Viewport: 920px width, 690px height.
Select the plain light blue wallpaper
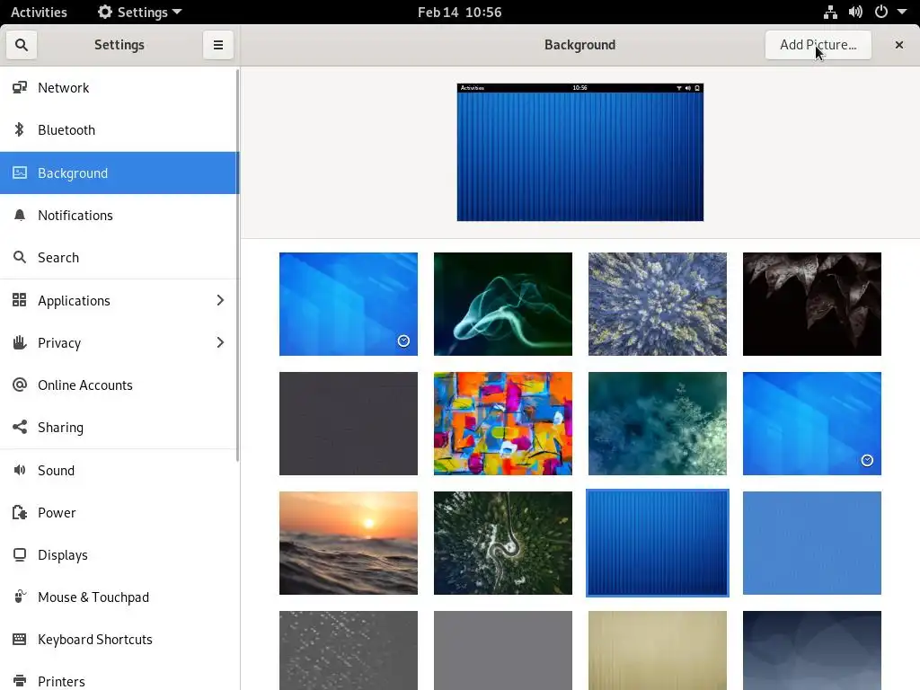tap(811, 543)
